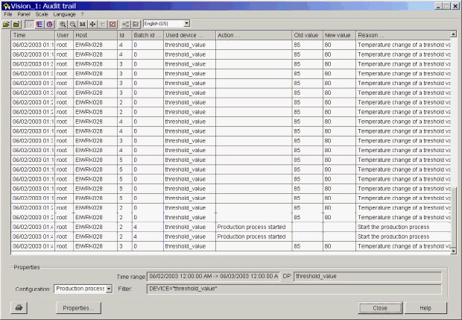Click the greyed clipboard toolbar icon

tap(136, 24)
